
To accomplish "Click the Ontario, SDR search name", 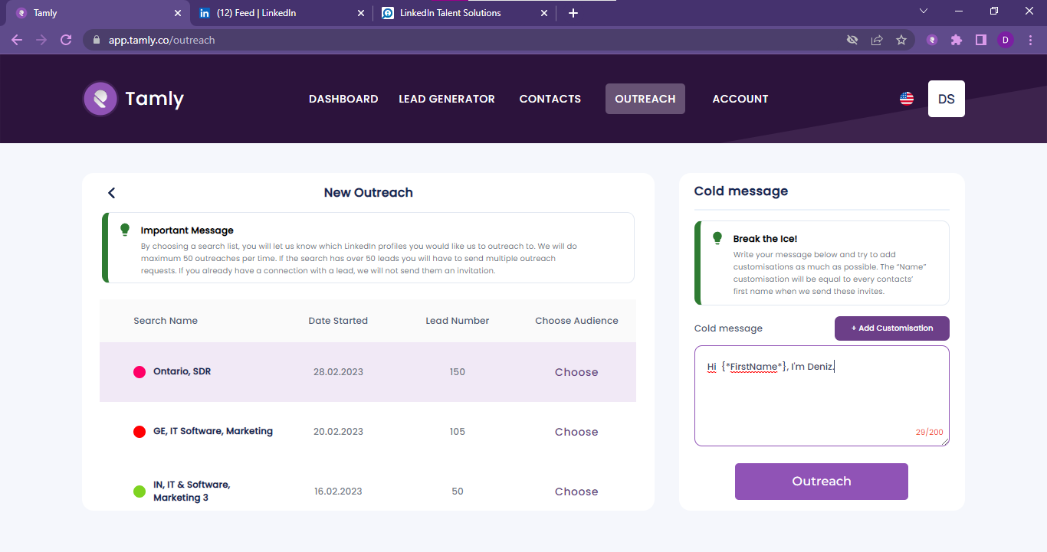I will coord(182,371).
